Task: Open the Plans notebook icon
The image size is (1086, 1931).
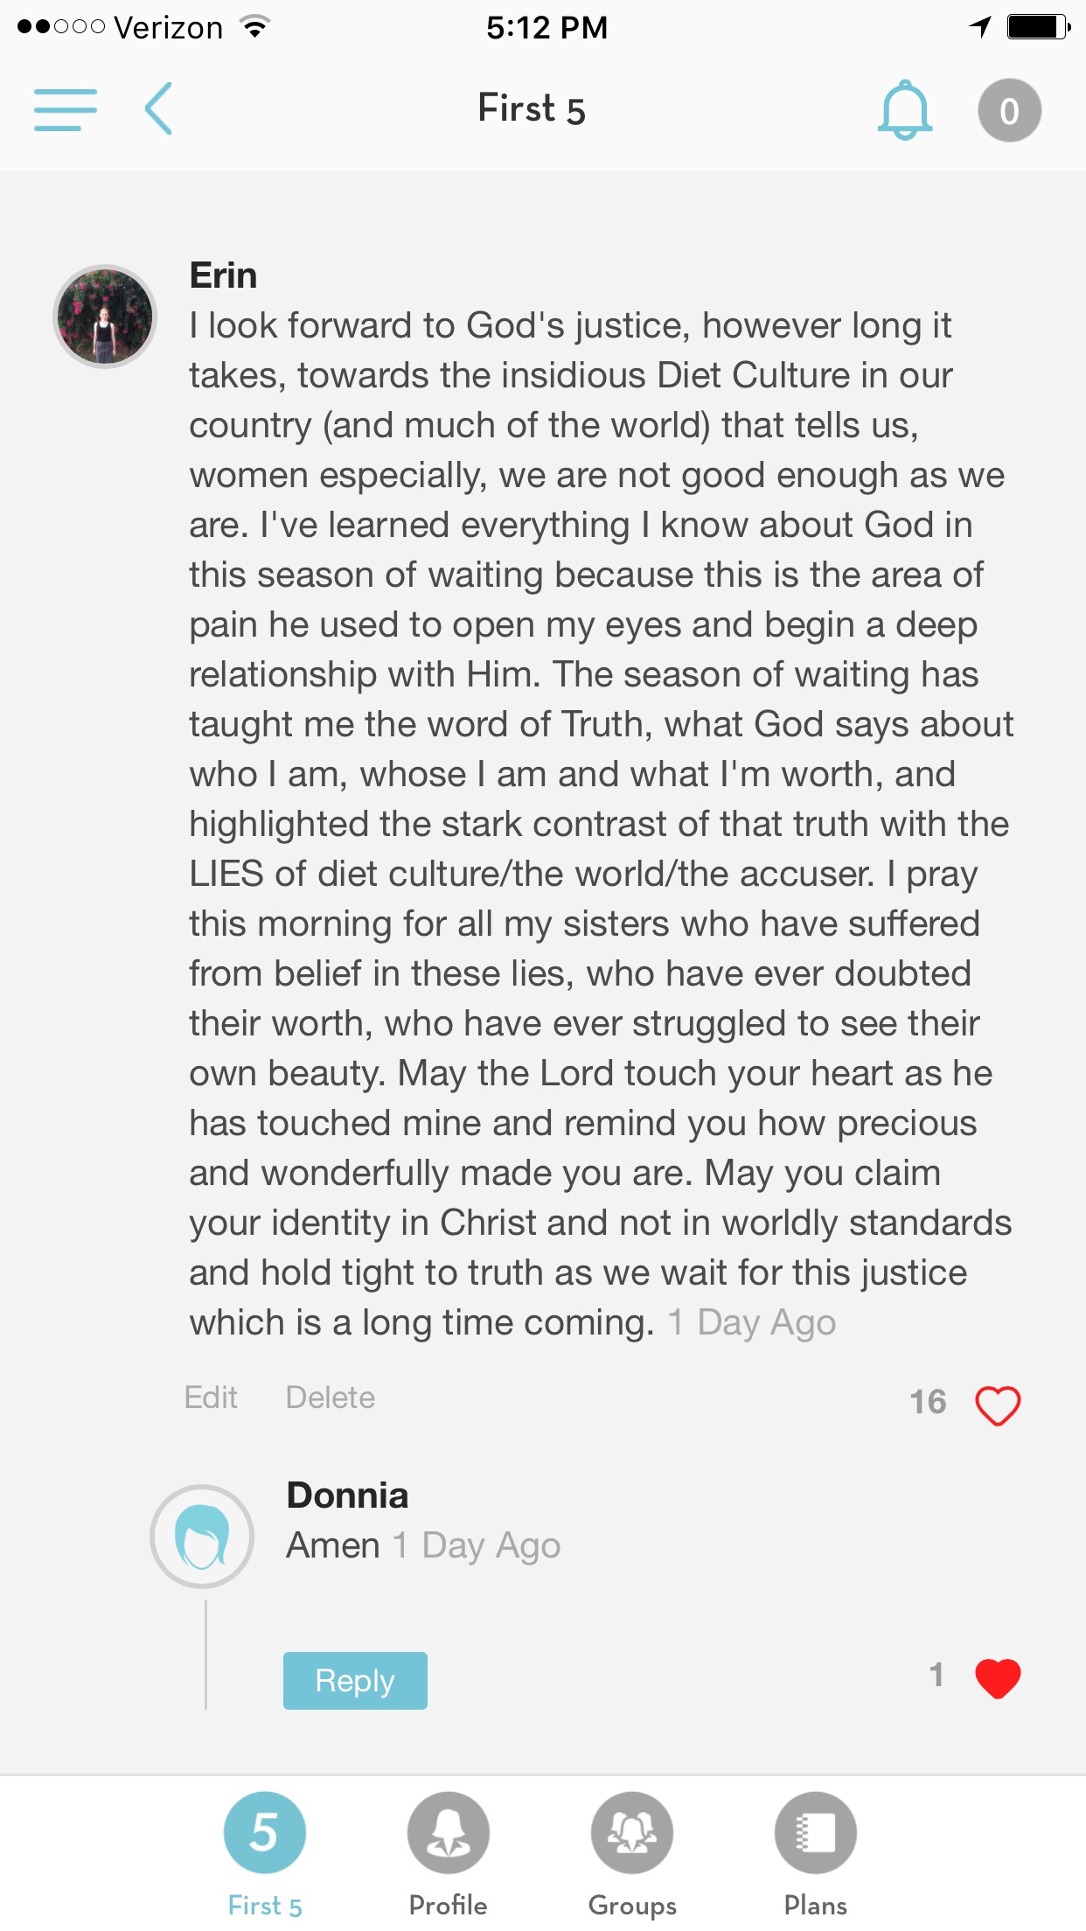Action: [x=815, y=1832]
